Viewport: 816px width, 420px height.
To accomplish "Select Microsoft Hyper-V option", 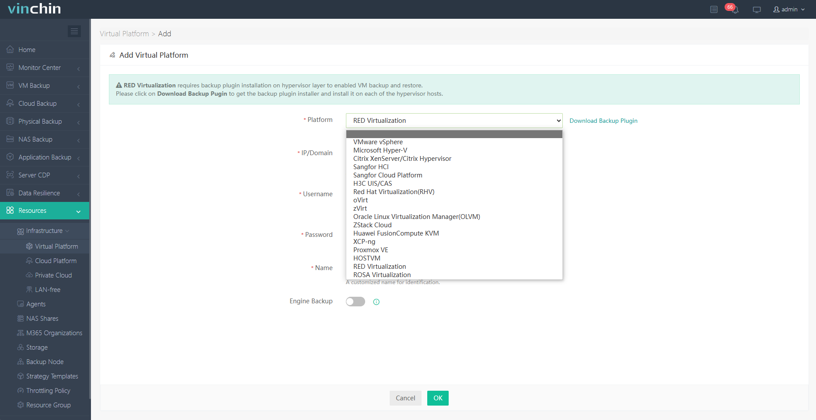I will [454, 150].
